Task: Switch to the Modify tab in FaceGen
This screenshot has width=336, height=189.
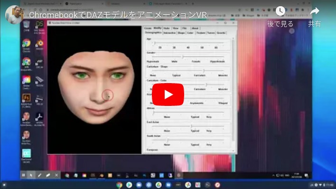Action: (158, 28)
